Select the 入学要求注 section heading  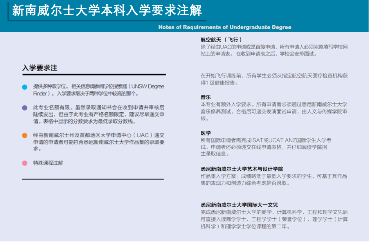coord(40,68)
